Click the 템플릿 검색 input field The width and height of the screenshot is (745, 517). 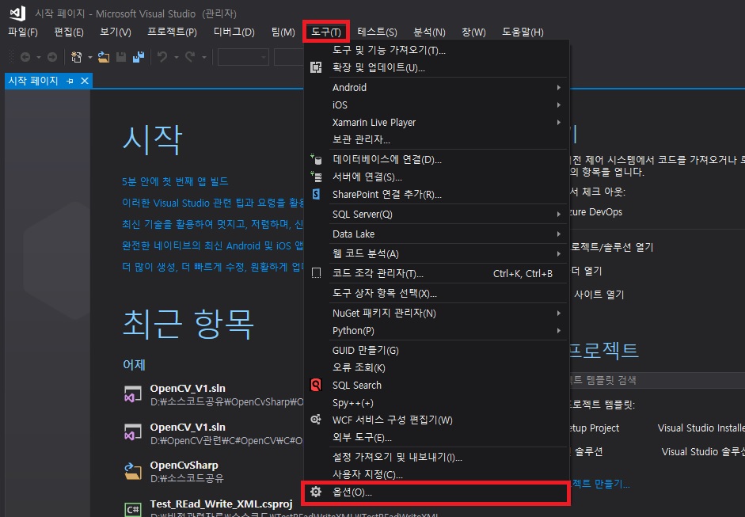(657, 380)
